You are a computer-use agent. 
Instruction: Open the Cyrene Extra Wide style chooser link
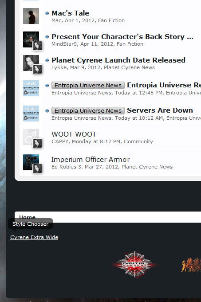(x=34, y=237)
